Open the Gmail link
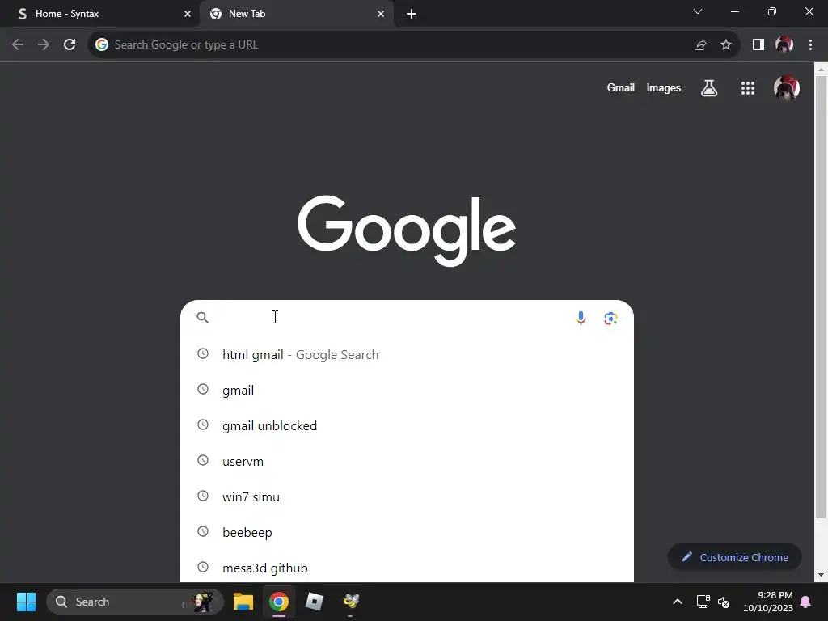828x621 pixels. coord(620,87)
